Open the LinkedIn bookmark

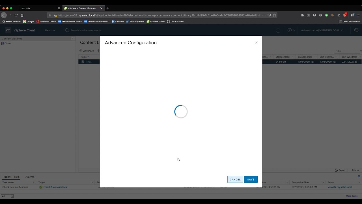click(x=118, y=22)
